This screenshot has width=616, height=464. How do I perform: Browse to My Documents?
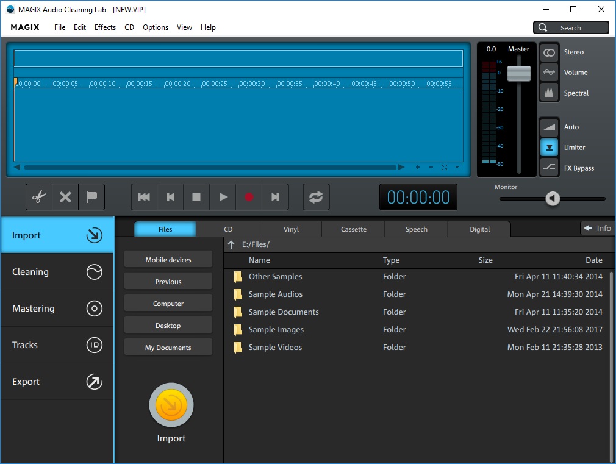pyautogui.click(x=168, y=346)
